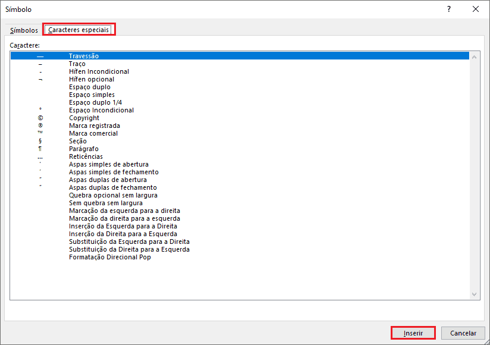Screen dimensions: 490x345
Task: Pick Espaço duplo 1/4 from list
Action: point(240,102)
